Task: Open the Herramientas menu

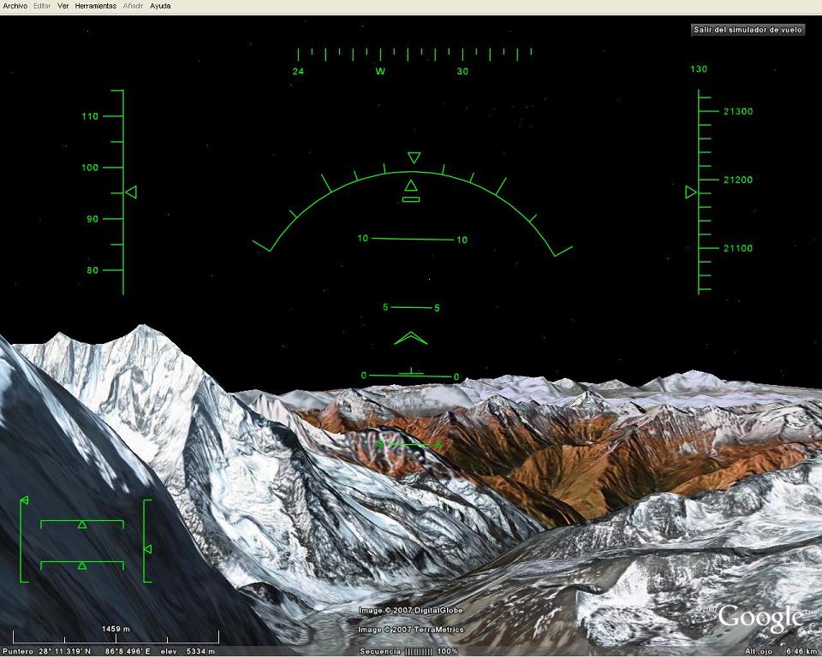Action: pyautogui.click(x=96, y=6)
